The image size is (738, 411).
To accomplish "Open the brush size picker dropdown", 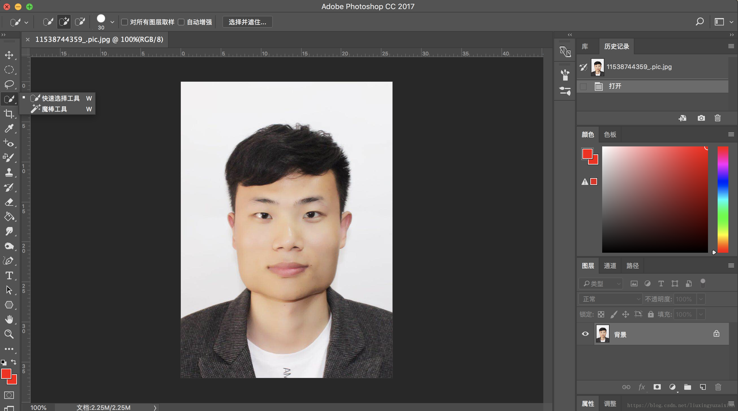I will [112, 22].
